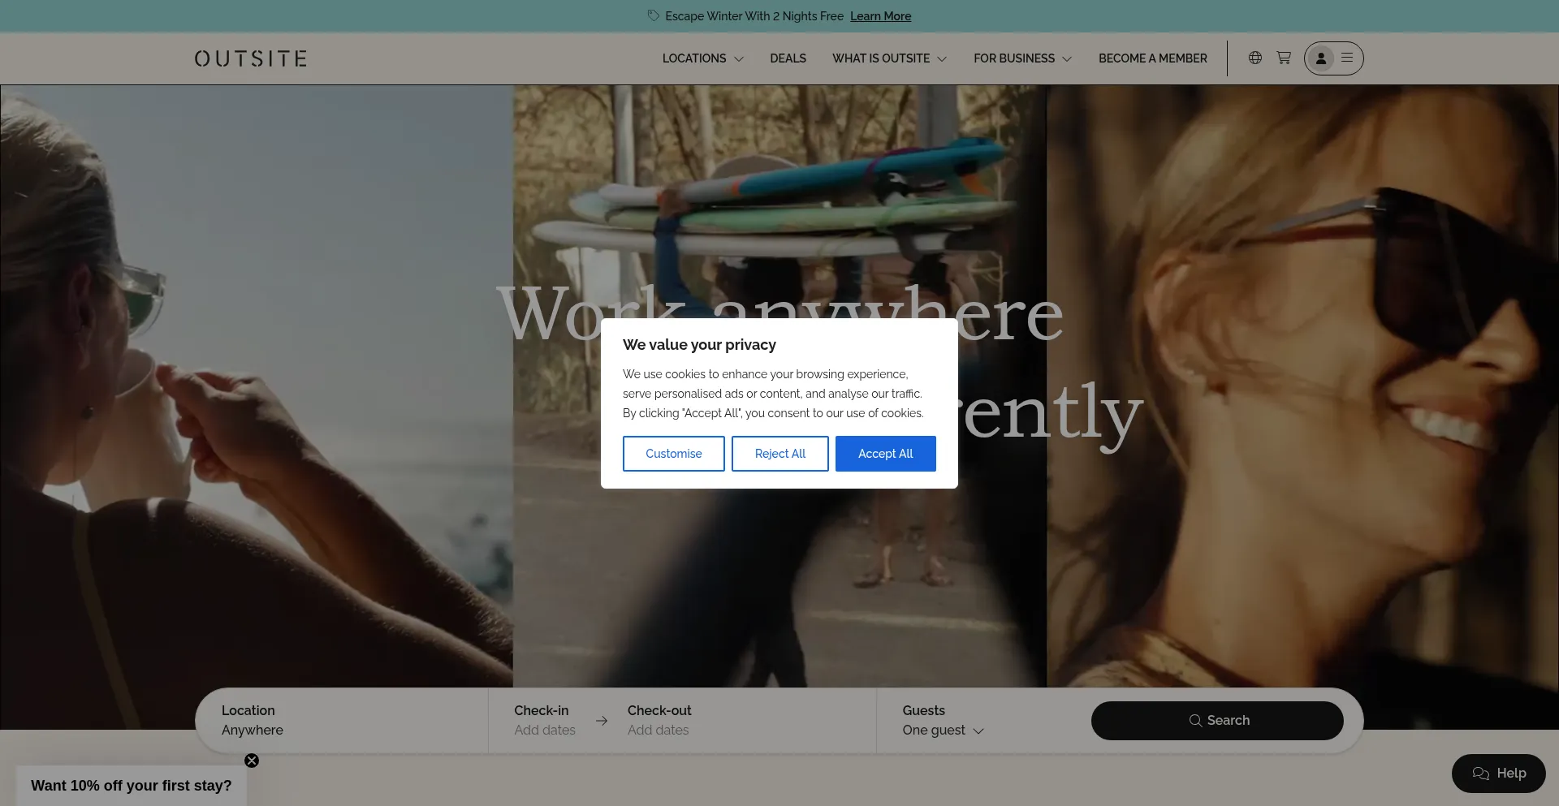The width and height of the screenshot is (1559, 806).
Task: Click the arrow between check-in and check-out
Action: [x=602, y=721]
